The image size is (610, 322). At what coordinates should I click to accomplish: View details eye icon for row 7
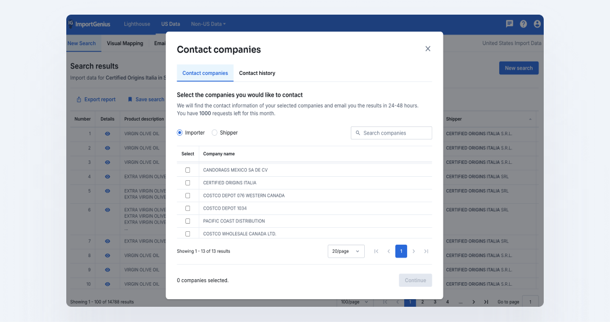pos(107,241)
